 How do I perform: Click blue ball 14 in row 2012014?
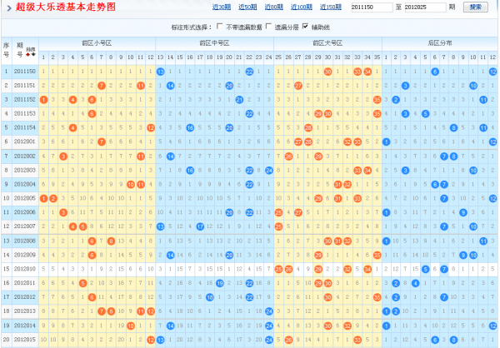point(170,326)
